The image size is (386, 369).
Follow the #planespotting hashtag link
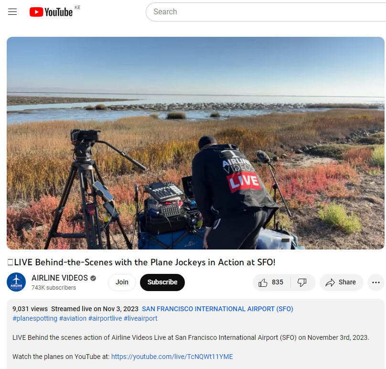click(34, 318)
